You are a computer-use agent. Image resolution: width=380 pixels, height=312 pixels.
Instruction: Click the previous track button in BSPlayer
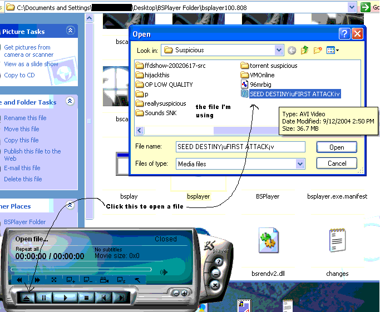pyautogui.click(x=103, y=298)
